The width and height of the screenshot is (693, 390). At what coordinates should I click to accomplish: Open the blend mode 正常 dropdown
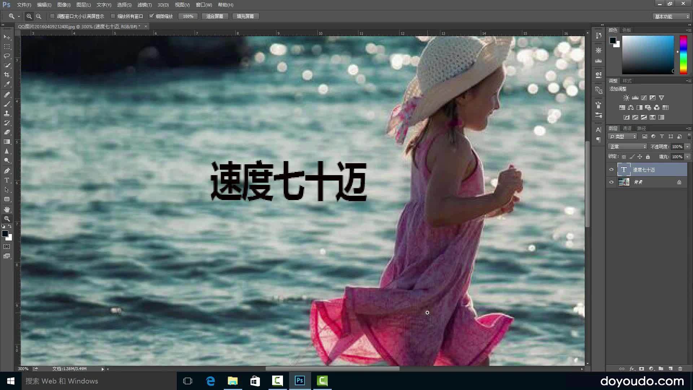[x=628, y=147]
